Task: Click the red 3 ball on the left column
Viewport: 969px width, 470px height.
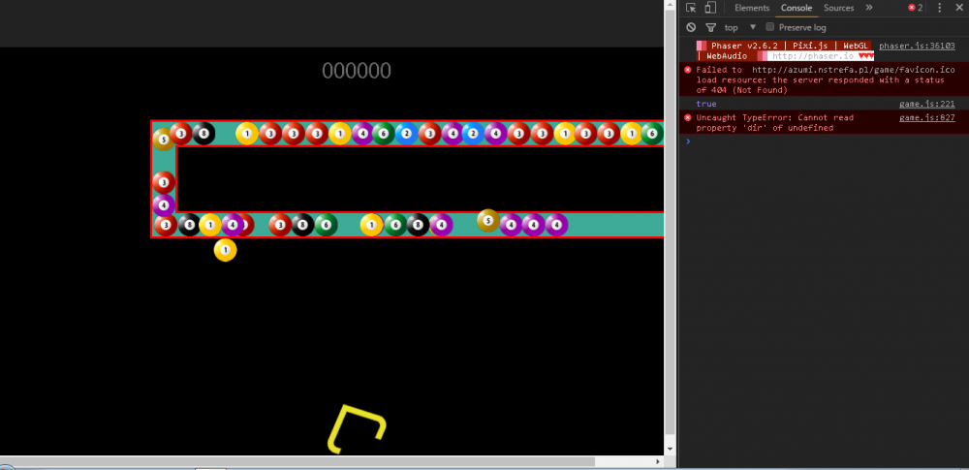Action: (163, 182)
